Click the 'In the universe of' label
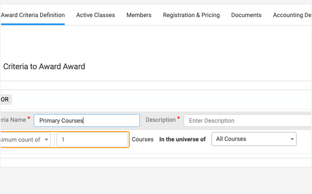 [183, 139]
